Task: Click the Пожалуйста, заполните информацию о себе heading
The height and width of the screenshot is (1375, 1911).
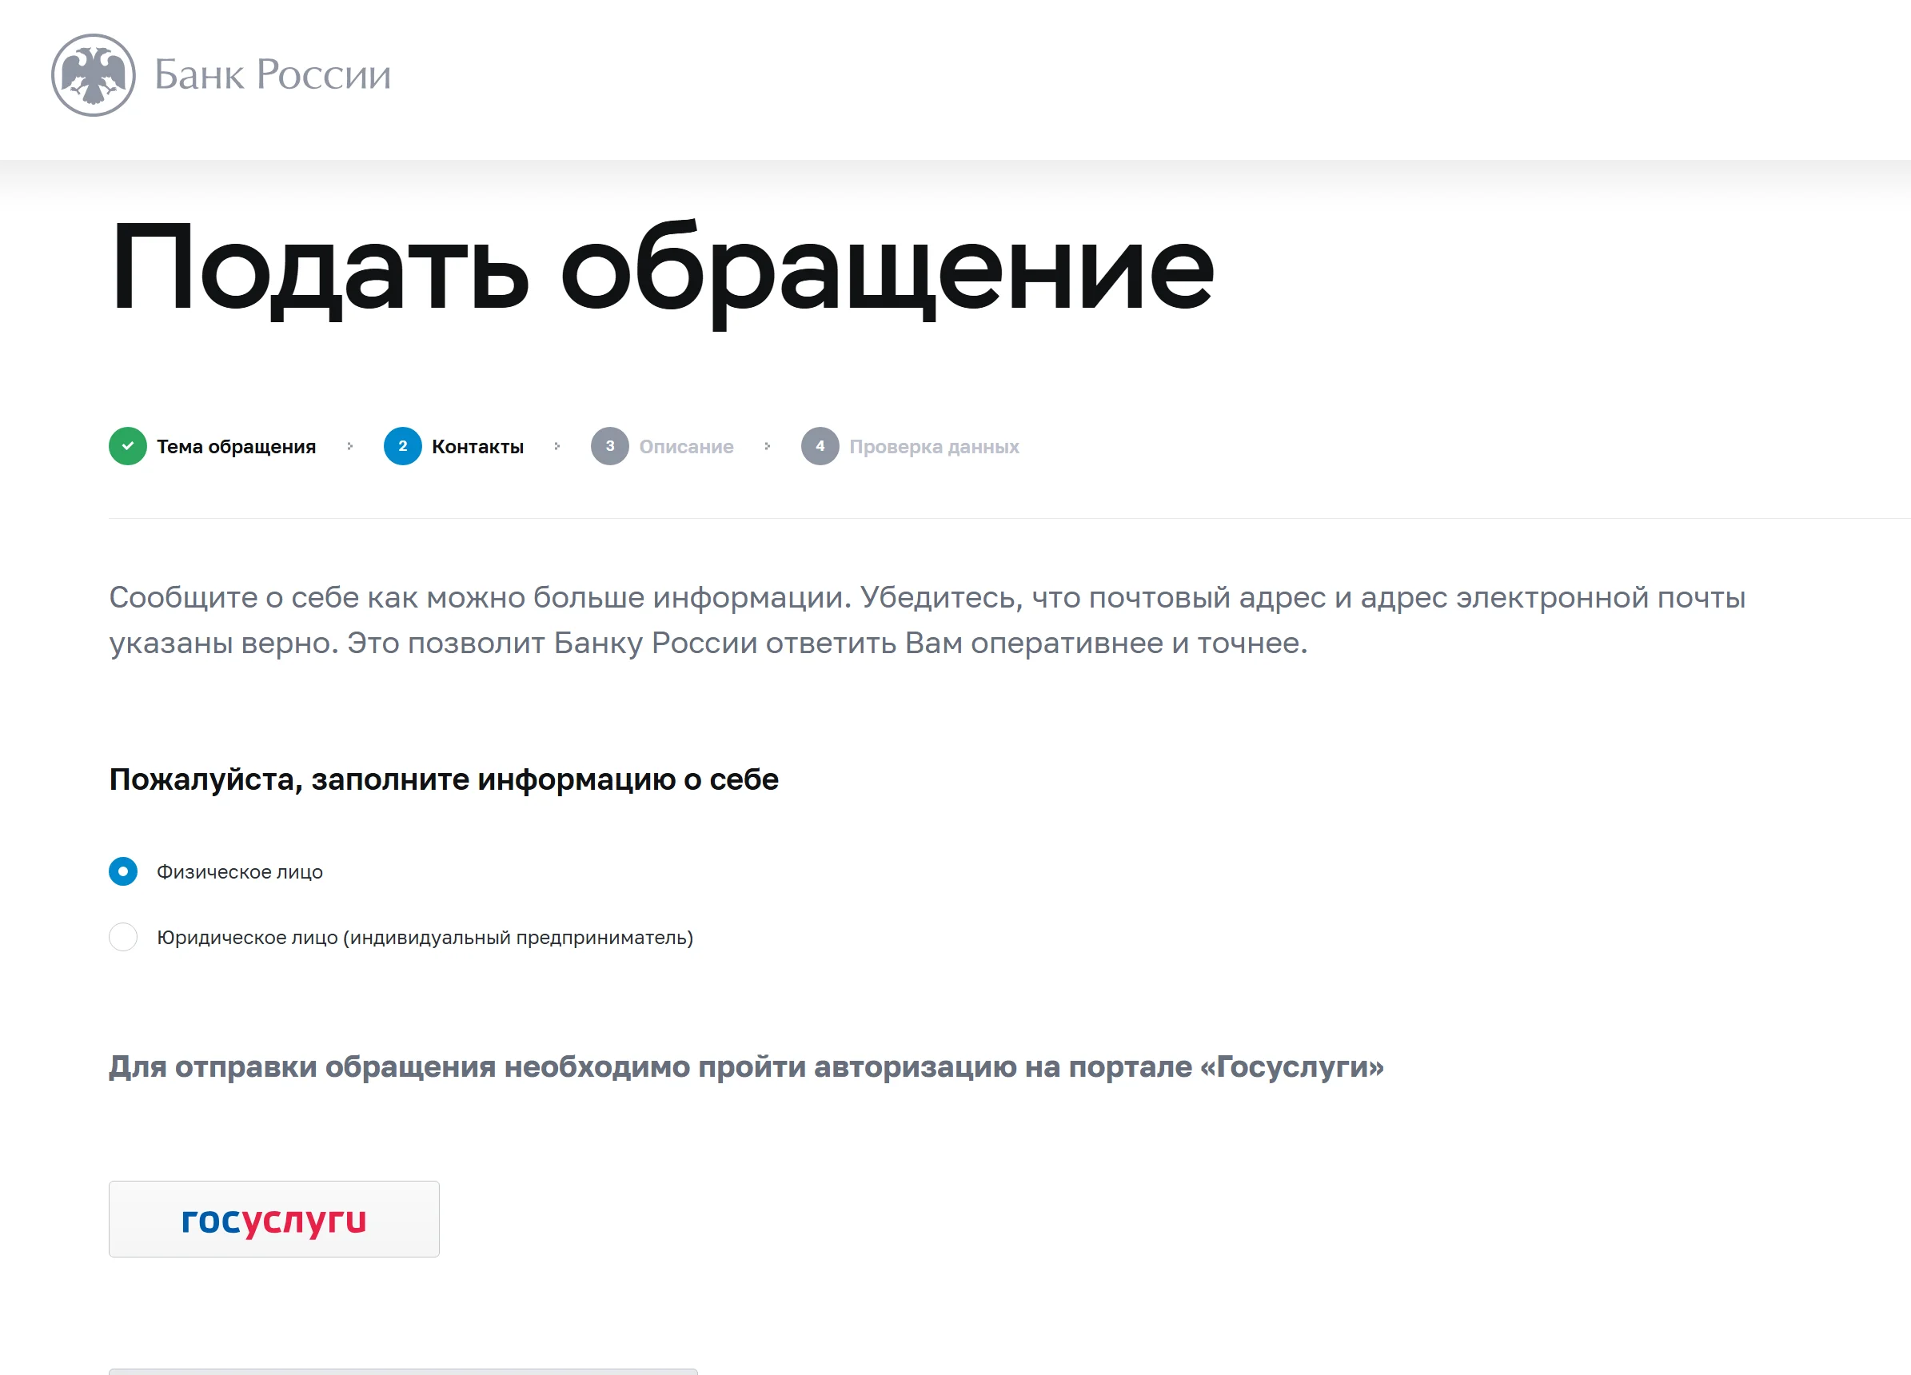Action: click(x=444, y=780)
